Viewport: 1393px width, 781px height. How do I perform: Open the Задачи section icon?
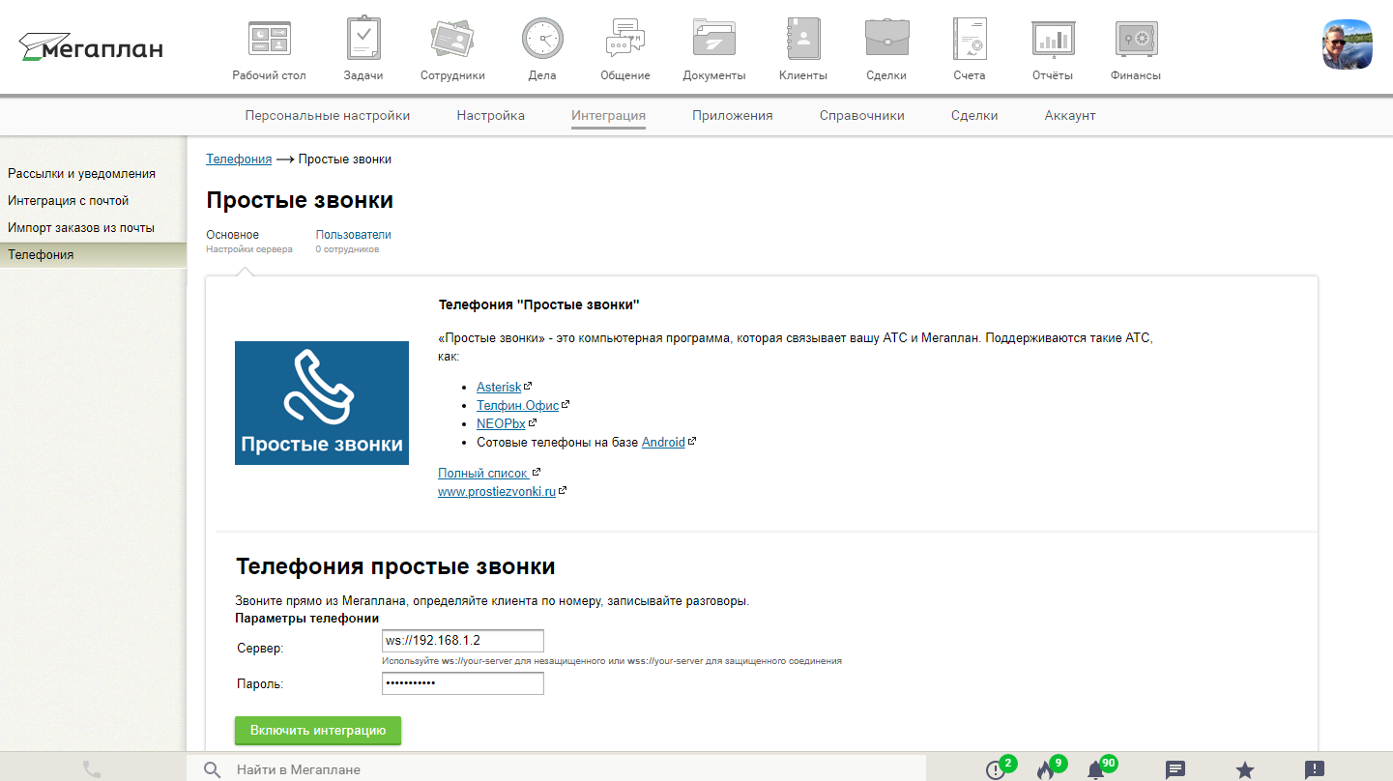click(x=363, y=39)
